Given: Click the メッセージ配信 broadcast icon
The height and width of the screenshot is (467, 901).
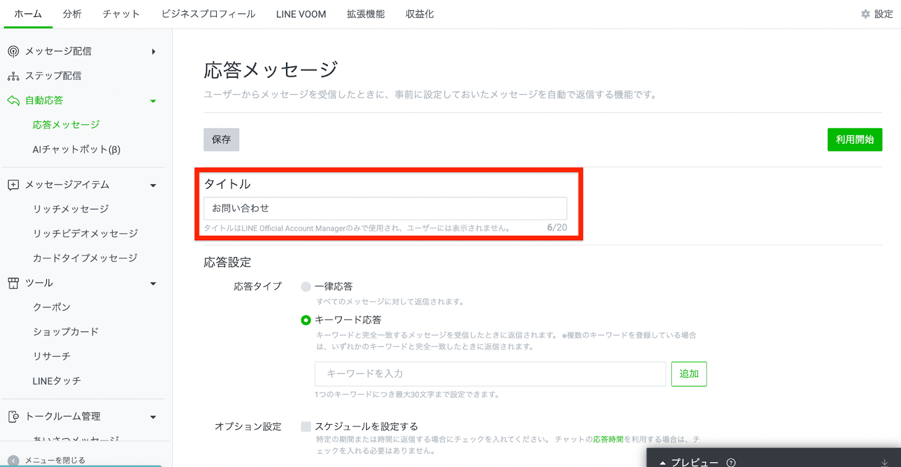Looking at the screenshot, I should pos(14,52).
